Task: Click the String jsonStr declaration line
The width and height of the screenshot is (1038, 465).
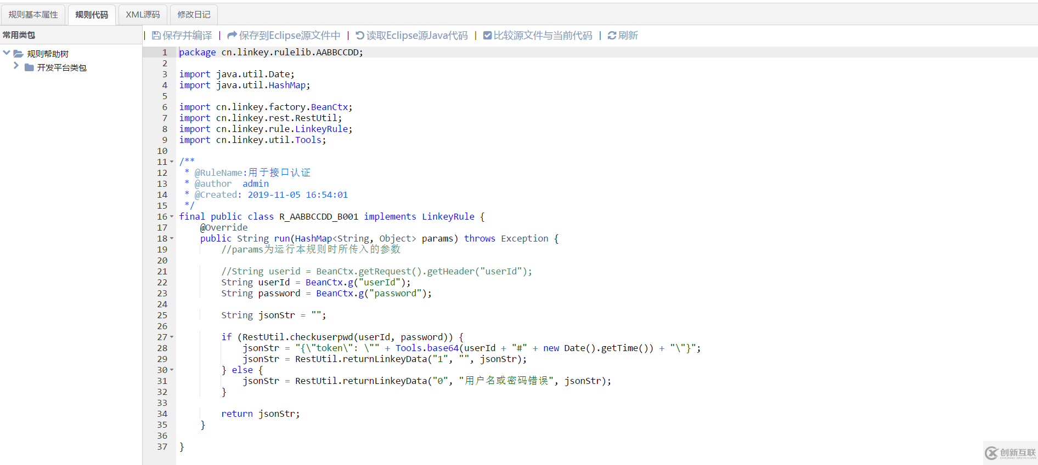Action: pyautogui.click(x=274, y=315)
